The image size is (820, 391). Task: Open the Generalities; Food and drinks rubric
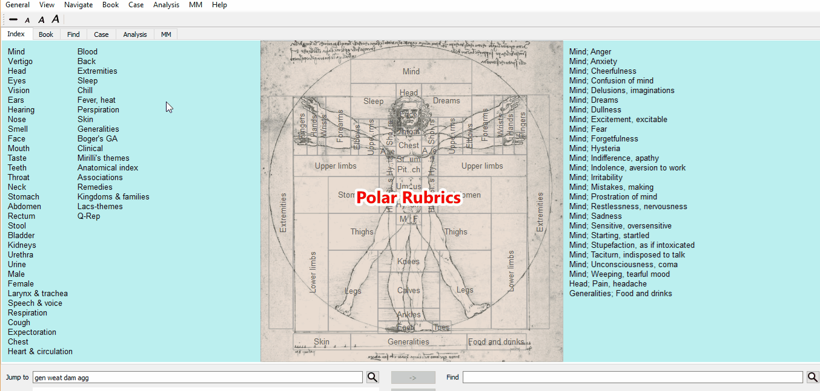(x=620, y=294)
